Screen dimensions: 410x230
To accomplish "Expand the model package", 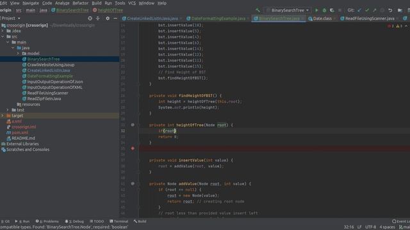I will pos(18,54).
